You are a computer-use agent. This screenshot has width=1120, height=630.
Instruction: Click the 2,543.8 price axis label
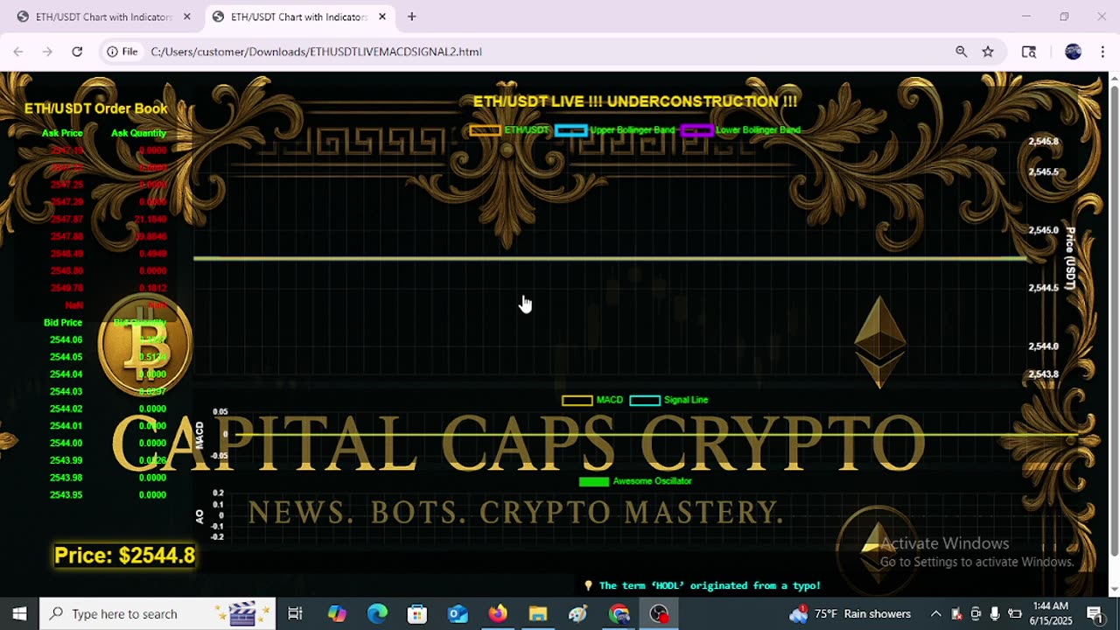coord(1043,374)
